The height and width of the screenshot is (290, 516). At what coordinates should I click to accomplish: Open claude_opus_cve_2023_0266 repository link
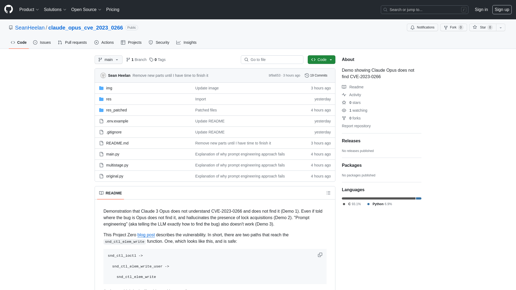[x=85, y=28]
